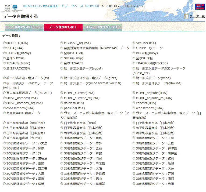This screenshot has width=206, height=192.
Task: Open the データ一覧 link
Action: 197,16
